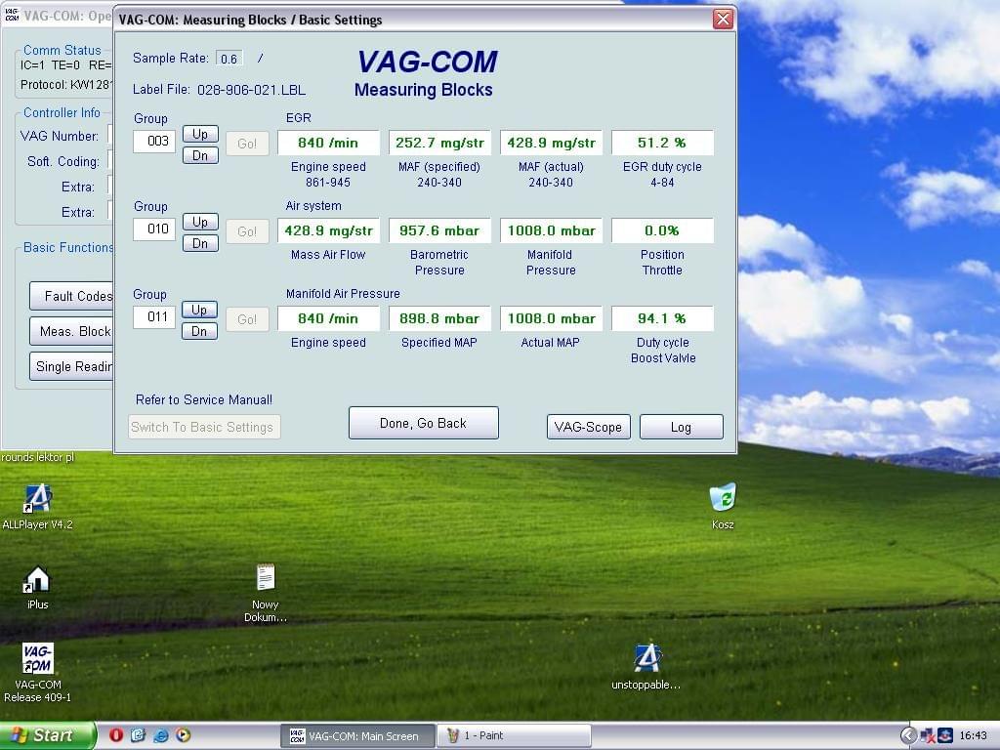Click the 0.0% Position Throttle value
1000x750 pixels.
click(662, 230)
